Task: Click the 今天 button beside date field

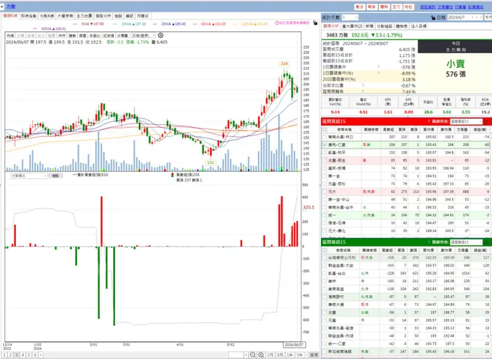Action: coord(488,17)
